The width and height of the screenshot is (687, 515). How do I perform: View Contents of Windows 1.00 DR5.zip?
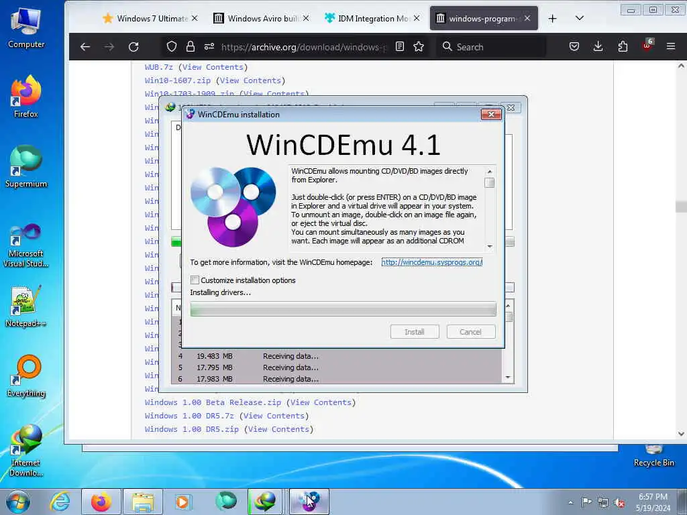(278, 430)
